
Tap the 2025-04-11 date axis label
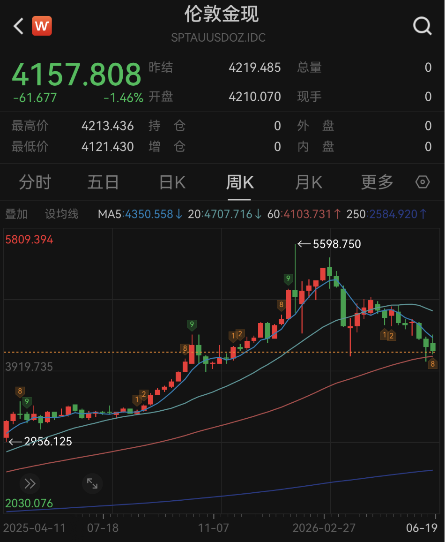tap(34, 528)
